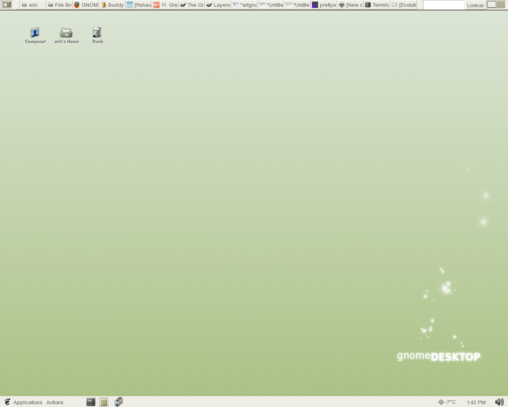Activate the 11. Gre window button
Screen dimensions: 508x407
[x=165, y=5]
